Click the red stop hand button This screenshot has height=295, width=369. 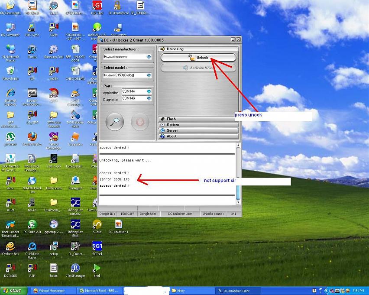pyautogui.click(x=140, y=121)
